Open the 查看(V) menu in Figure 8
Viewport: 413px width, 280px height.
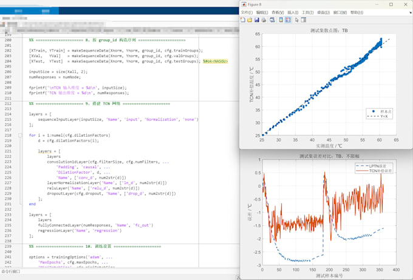[278, 12]
